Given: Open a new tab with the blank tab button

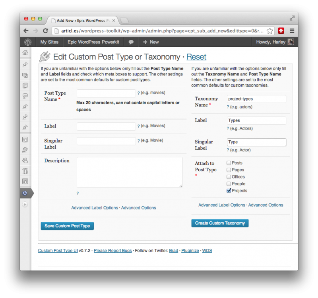Looking at the screenshot, I should 124,21.
